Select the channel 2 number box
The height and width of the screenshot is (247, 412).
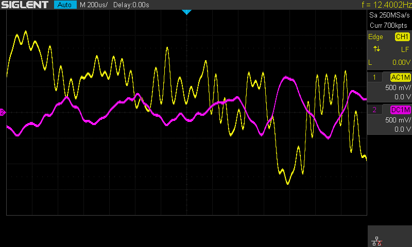tap(374, 110)
